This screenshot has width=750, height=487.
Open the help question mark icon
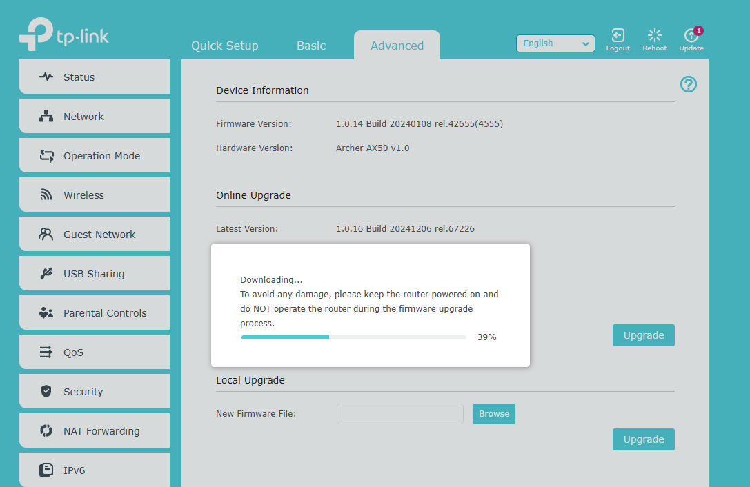pos(688,84)
